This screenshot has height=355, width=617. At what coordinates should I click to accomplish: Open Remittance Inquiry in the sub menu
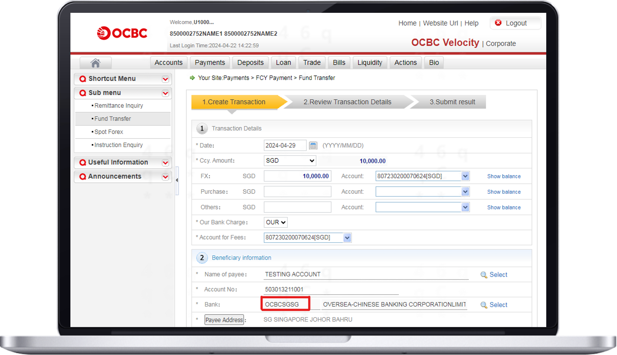coord(118,106)
